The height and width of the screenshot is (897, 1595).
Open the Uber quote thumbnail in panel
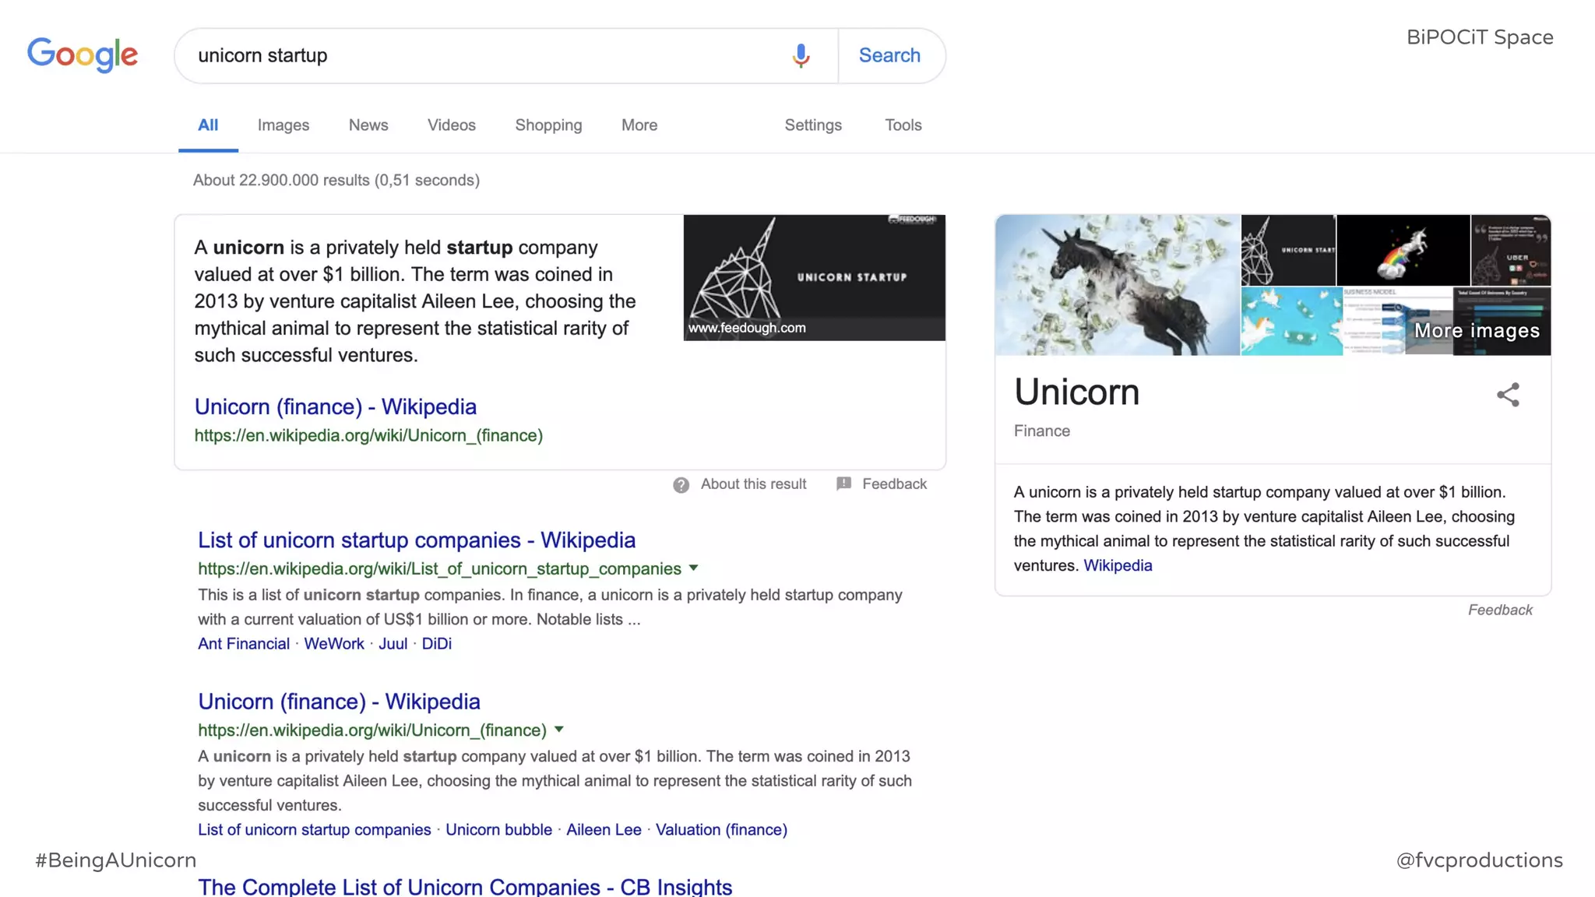click(1511, 250)
